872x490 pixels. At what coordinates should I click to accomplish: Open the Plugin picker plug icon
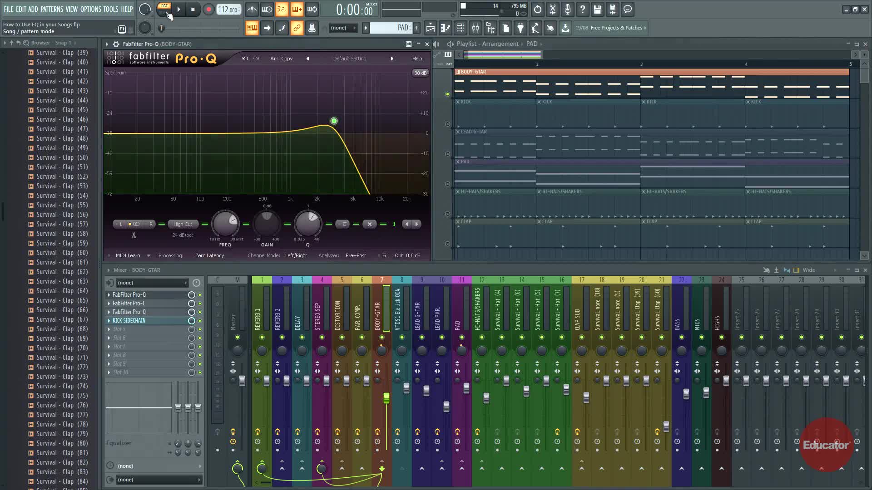point(520,28)
